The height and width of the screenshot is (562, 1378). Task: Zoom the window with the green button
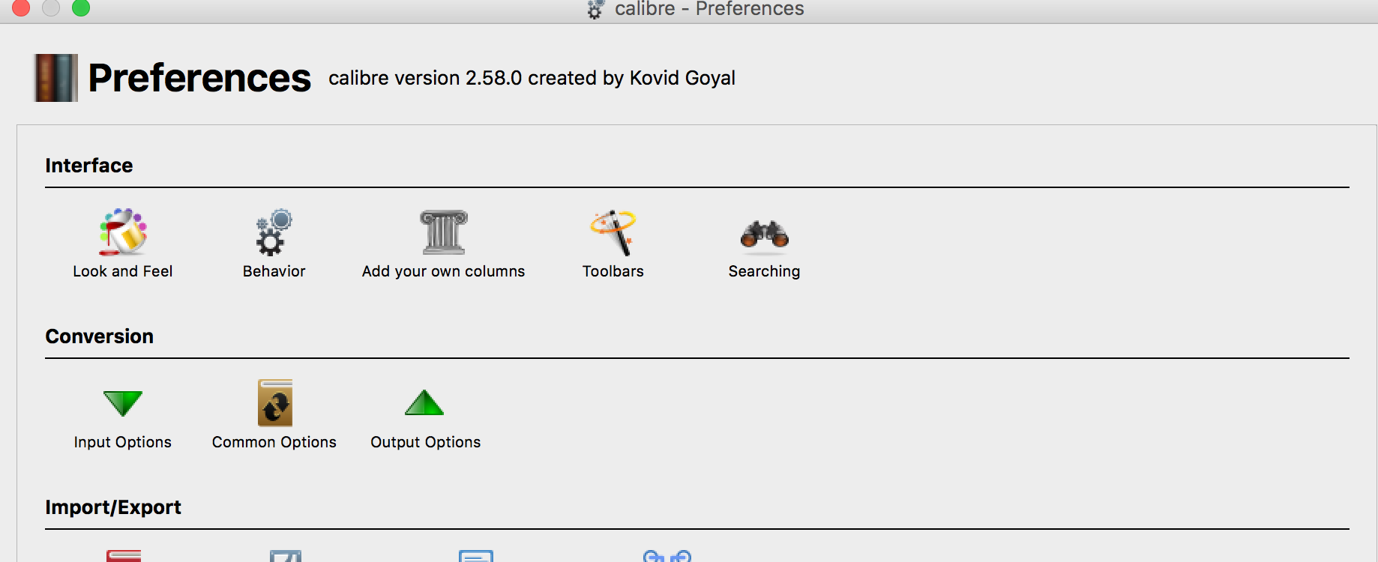click(81, 8)
